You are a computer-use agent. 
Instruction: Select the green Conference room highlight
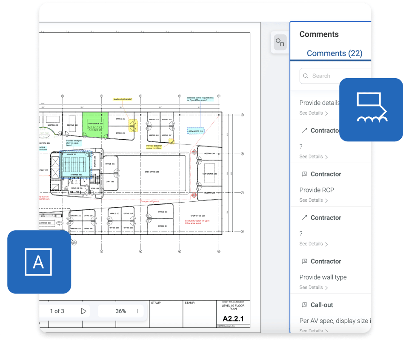click(95, 125)
